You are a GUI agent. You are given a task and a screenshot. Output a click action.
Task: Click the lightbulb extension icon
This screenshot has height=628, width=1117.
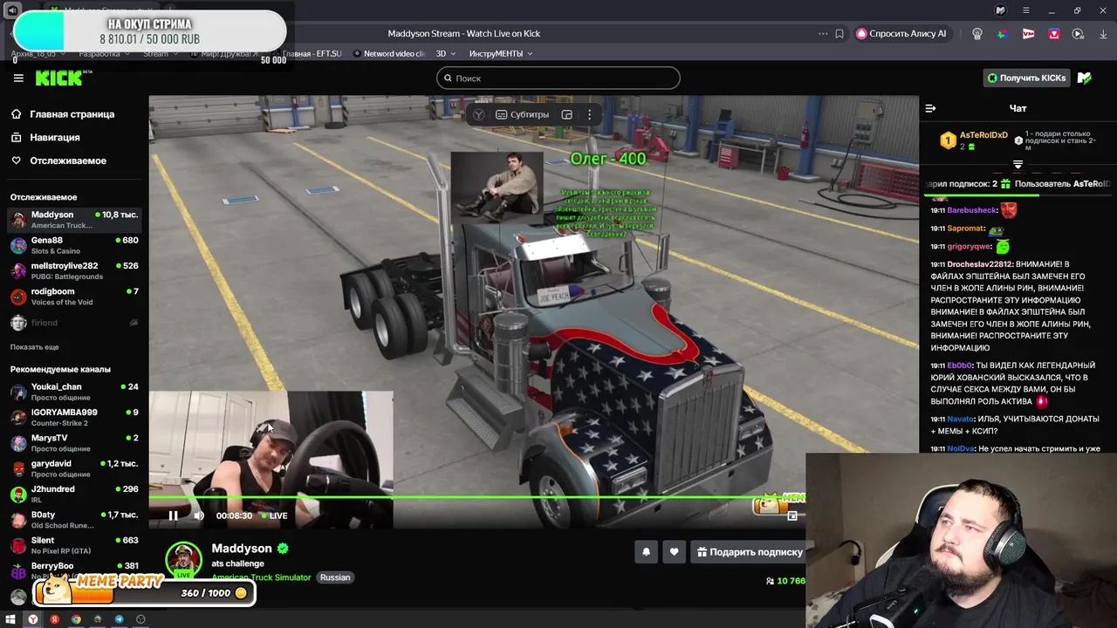(977, 33)
